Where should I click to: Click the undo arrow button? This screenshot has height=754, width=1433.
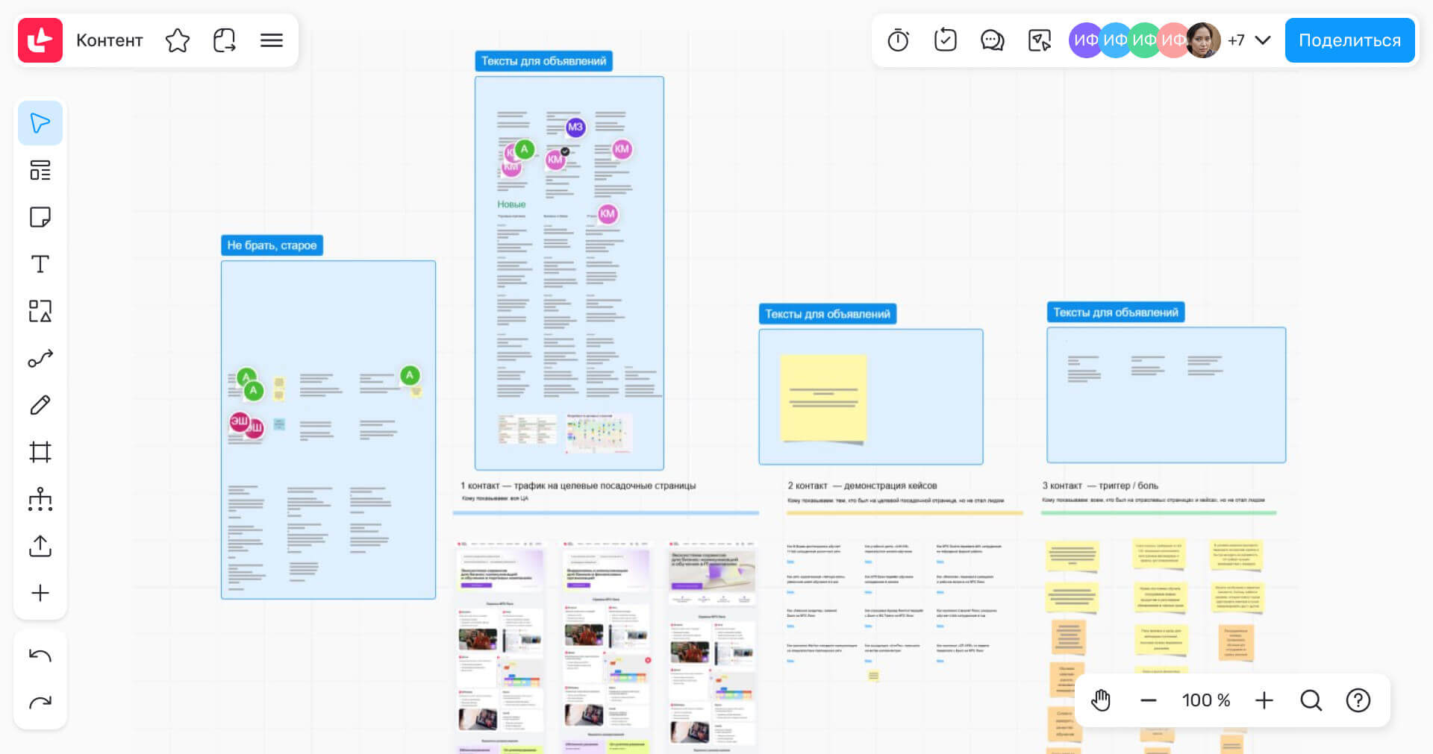point(40,656)
